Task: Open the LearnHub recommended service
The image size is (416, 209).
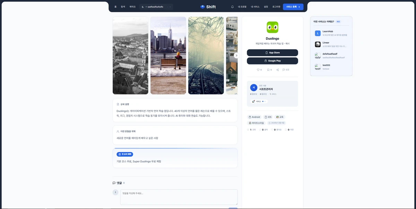Action: (x=331, y=33)
